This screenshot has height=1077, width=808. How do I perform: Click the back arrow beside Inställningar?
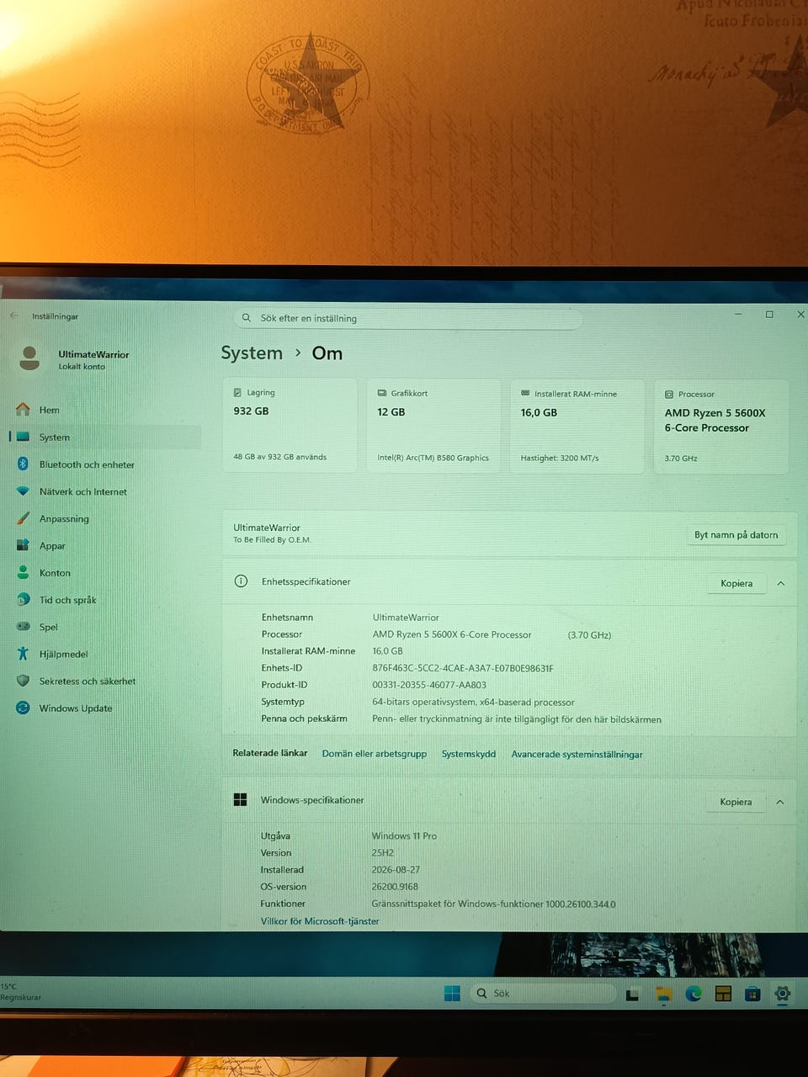[13, 316]
